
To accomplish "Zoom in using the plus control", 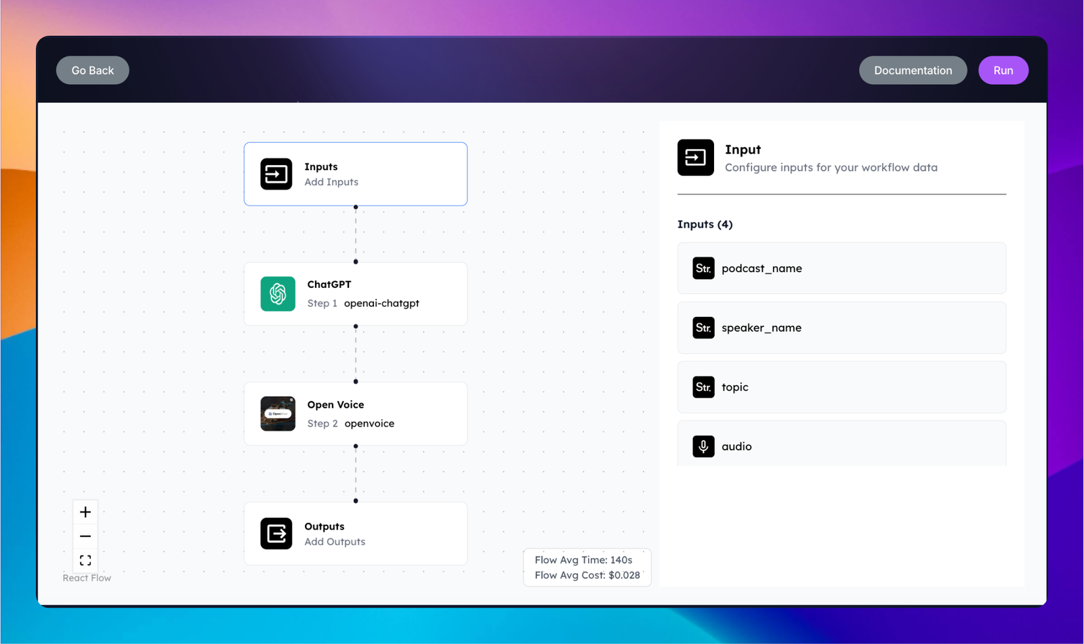I will click(x=85, y=512).
